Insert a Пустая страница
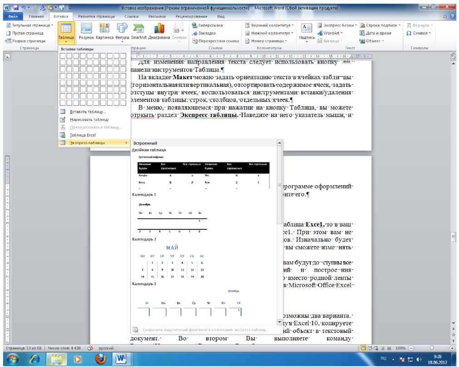This screenshot has height=367, width=459. (24, 34)
